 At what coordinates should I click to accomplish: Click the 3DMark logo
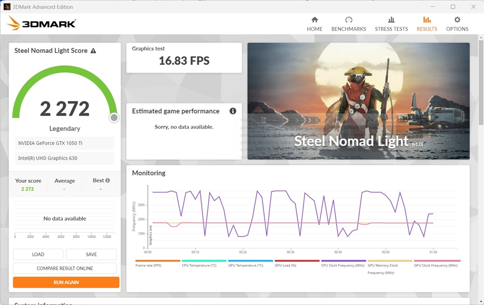(x=42, y=23)
